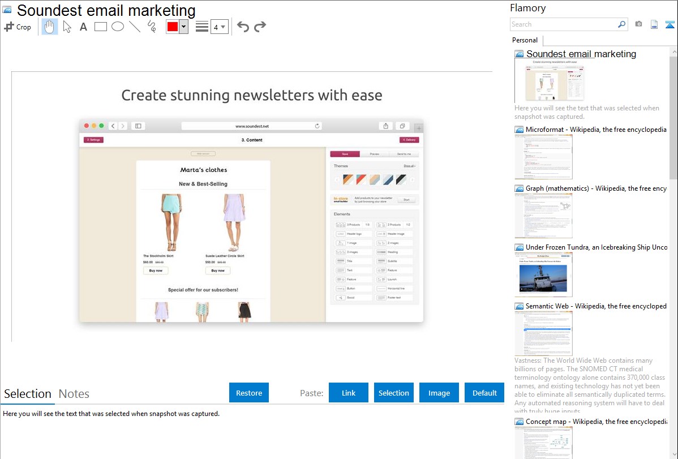The height and width of the screenshot is (459, 678).
Task: Select the icebreaking ship snapshot thumbnail
Action: (543, 274)
